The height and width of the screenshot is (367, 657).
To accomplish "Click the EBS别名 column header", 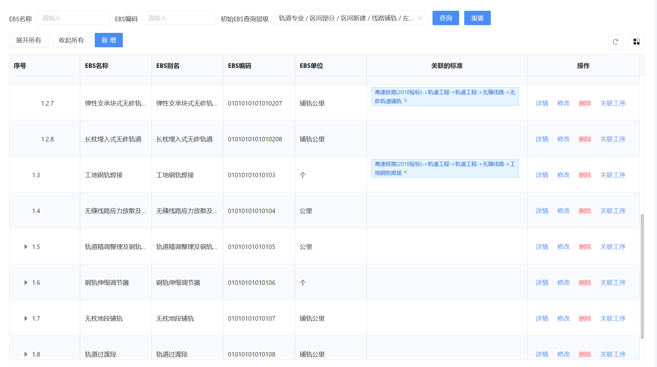I will (x=187, y=65).
